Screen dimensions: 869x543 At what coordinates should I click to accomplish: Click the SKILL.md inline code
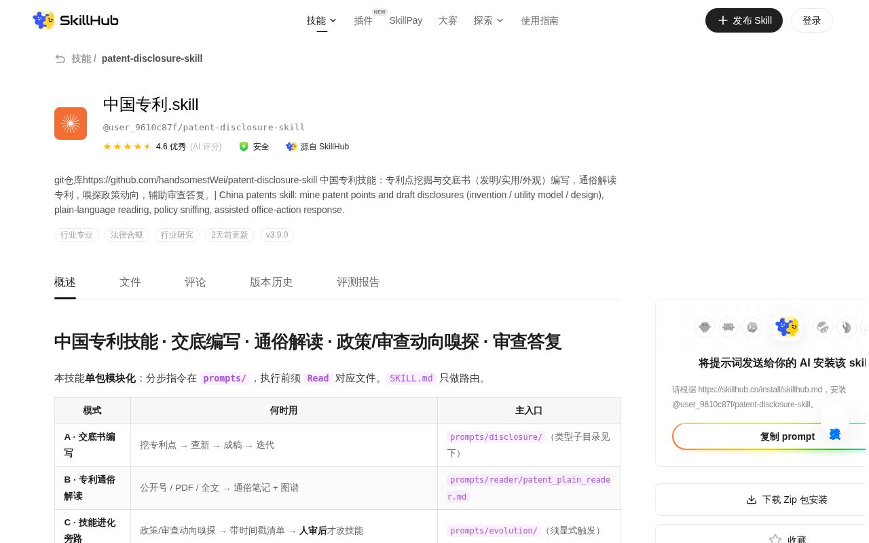411,378
